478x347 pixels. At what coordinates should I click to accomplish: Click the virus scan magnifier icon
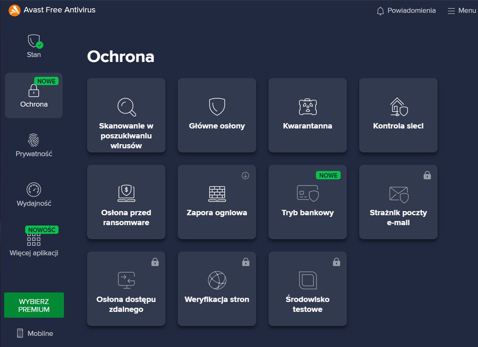coord(127,107)
